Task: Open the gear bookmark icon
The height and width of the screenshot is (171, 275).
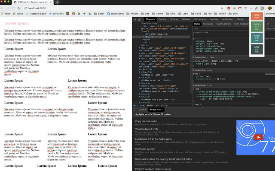Action: coord(79,14)
